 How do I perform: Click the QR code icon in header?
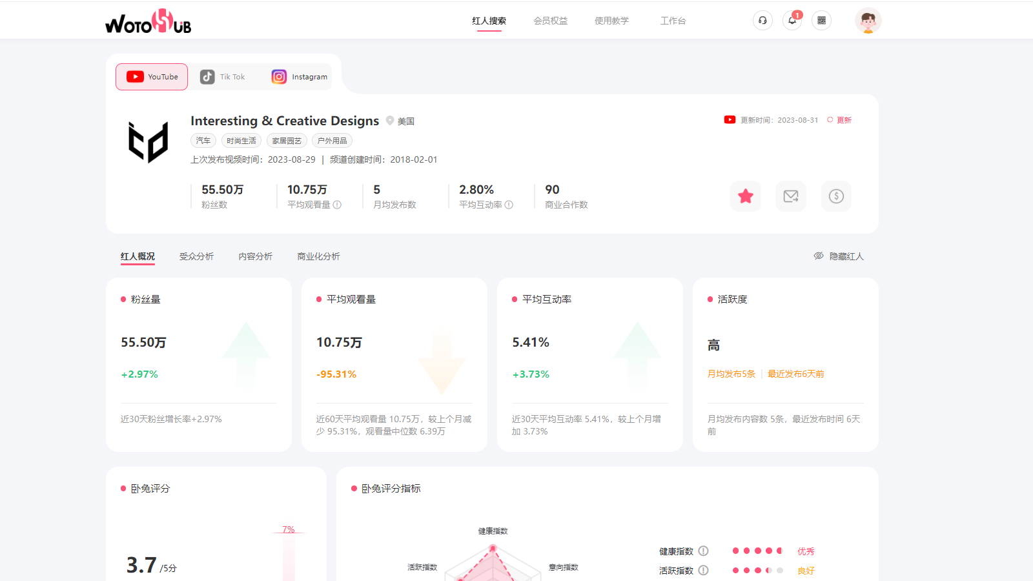821,21
